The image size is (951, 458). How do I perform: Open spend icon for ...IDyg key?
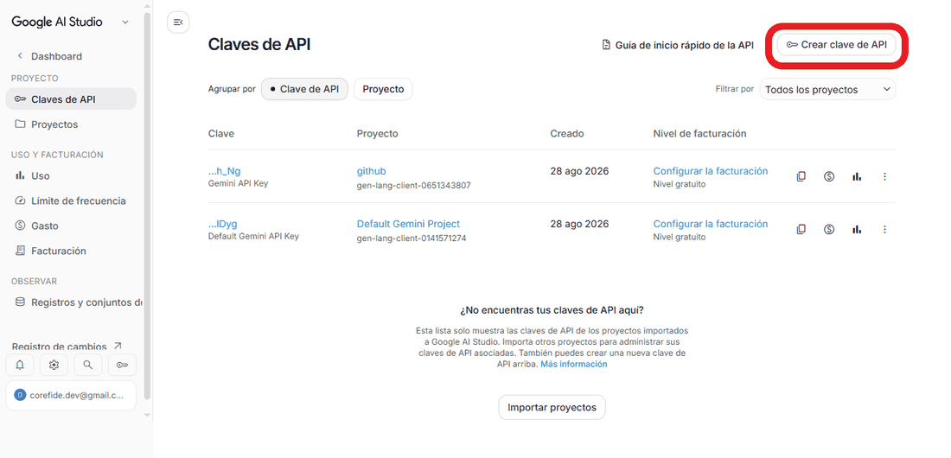(829, 229)
